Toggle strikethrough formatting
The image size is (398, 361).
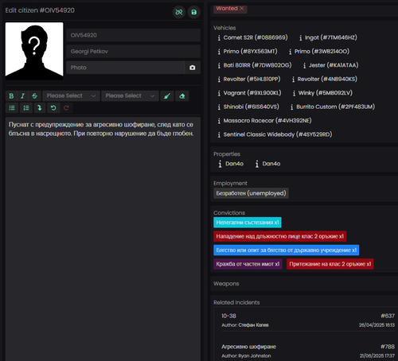coord(34,96)
